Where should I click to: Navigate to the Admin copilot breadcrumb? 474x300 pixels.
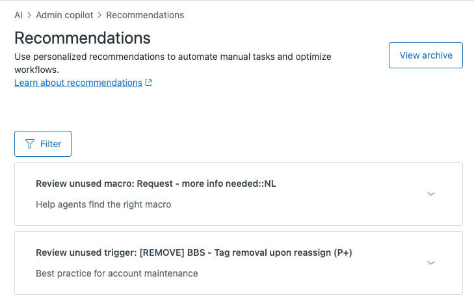click(x=64, y=14)
